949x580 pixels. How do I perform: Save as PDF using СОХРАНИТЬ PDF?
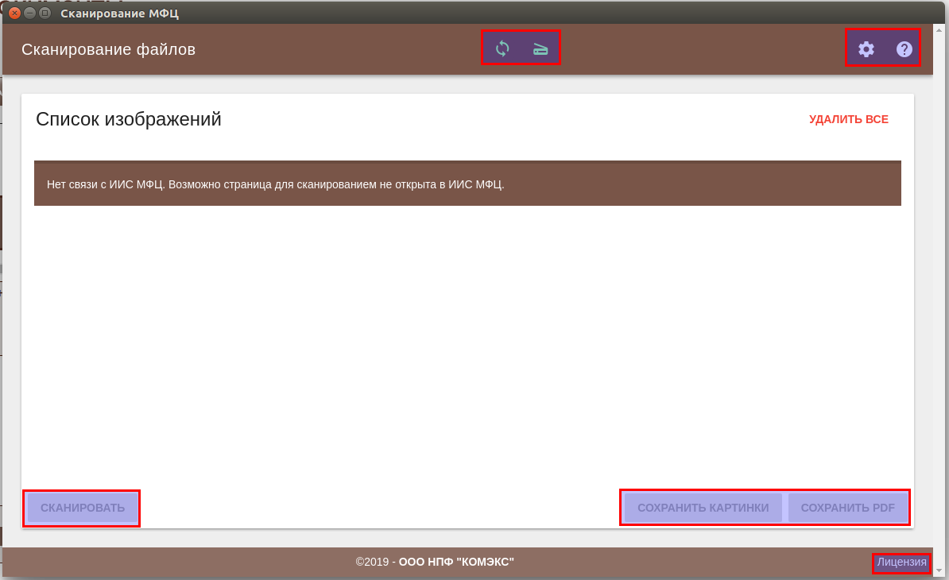tap(847, 508)
